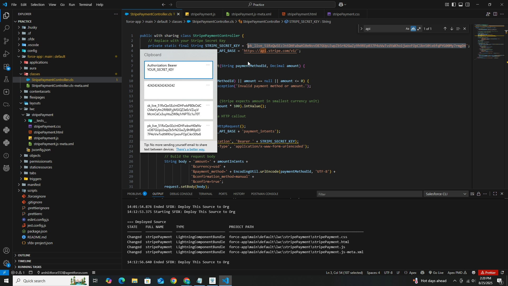Viewport: 508px width, 286px height.
Task: Click the Manage gear icon
Action: pyautogui.click(x=6, y=263)
